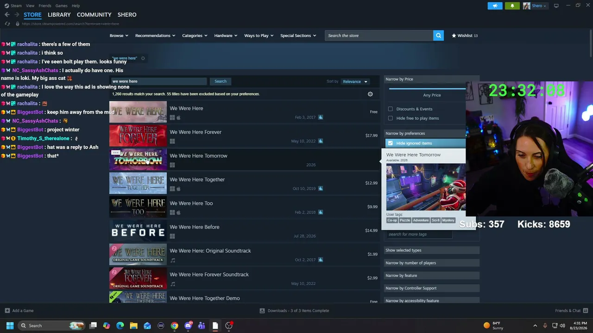Viewport: 593px width, 333px height.
Task: Open search preferences gear icon
Action: point(370,94)
